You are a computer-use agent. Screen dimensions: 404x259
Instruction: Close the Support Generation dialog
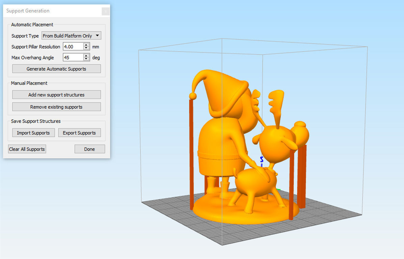point(105,11)
